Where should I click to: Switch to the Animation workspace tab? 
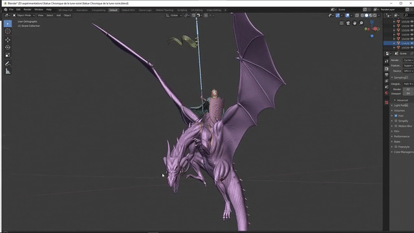(x=82, y=10)
